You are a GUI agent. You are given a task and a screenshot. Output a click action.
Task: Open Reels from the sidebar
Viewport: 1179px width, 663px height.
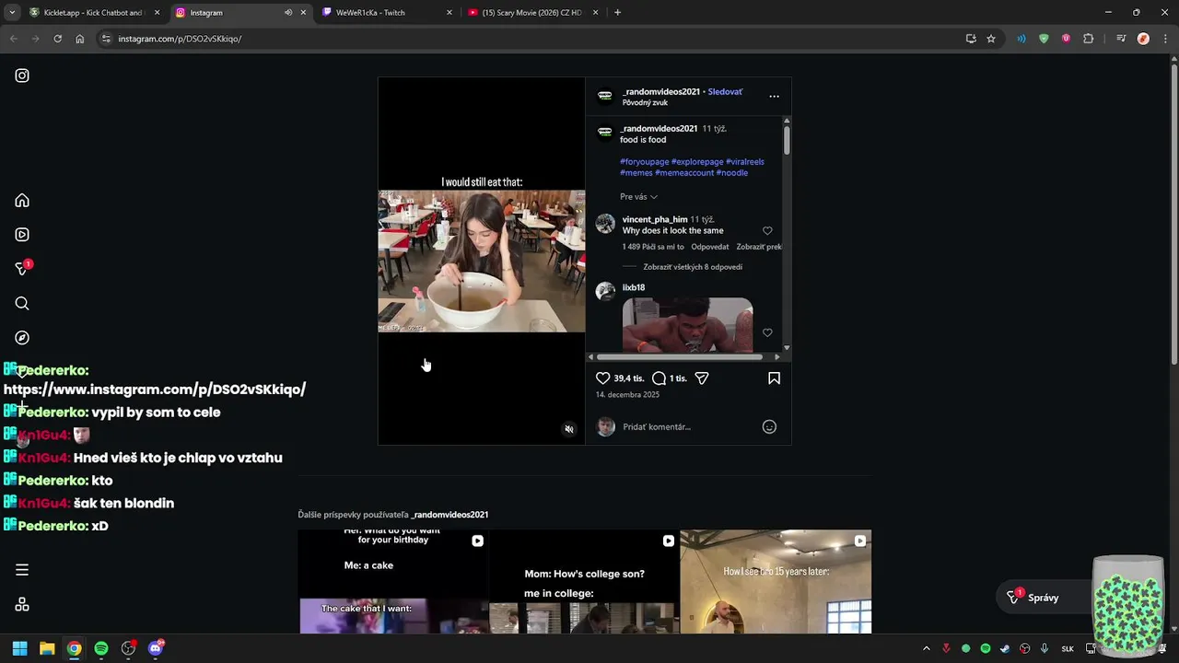pos(22,235)
